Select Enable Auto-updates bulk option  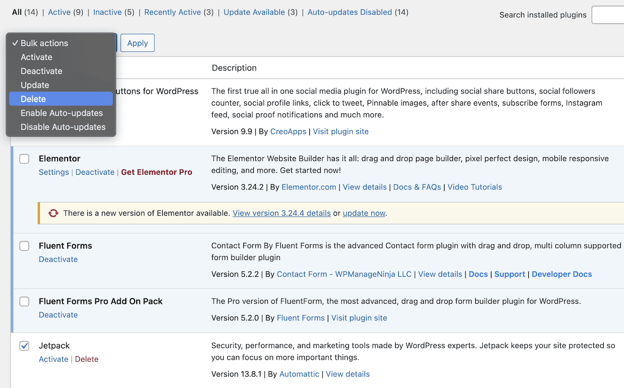(x=61, y=113)
